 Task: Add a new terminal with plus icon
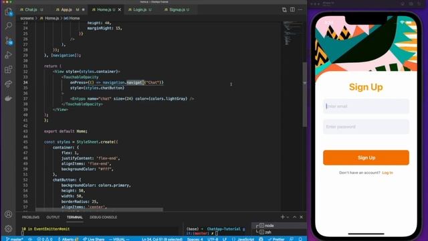[282, 217]
